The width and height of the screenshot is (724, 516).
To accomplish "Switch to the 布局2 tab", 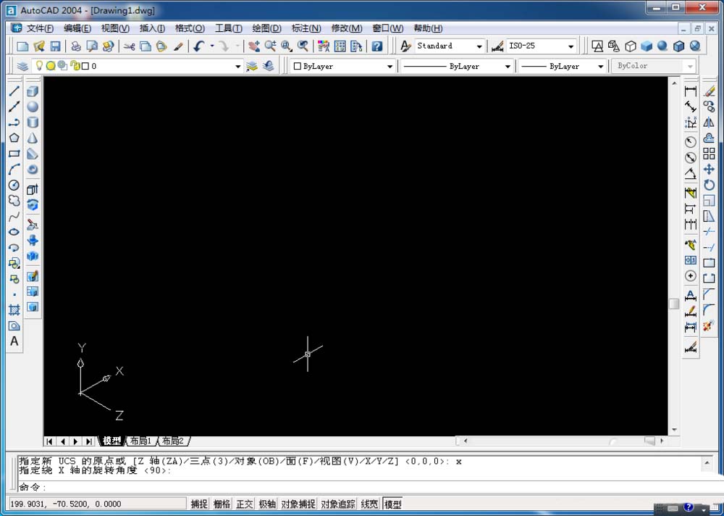I will pos(173,441).
